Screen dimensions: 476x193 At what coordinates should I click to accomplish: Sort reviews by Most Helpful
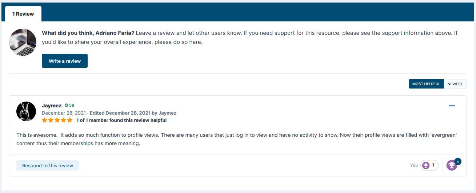pos(426,84)
